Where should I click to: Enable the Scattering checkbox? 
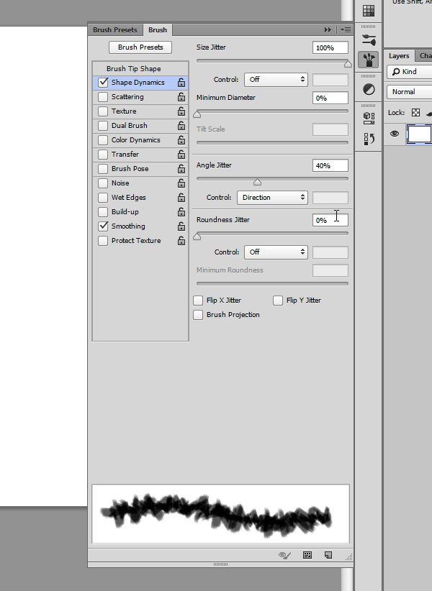[x=103, y=97]
